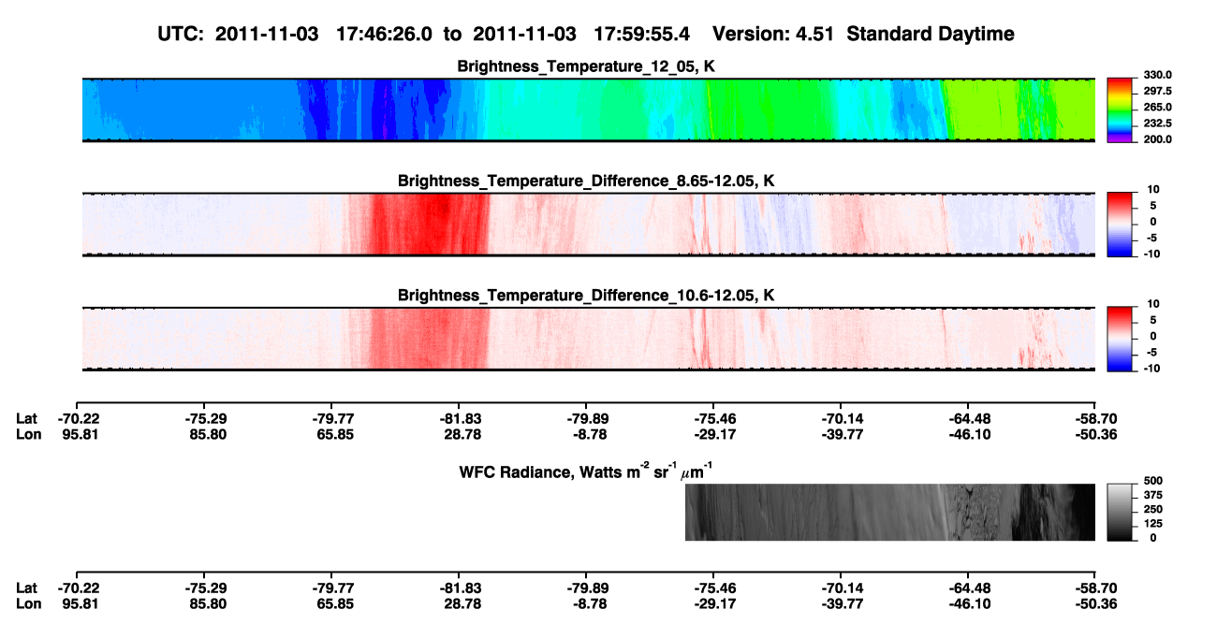Click the 125 label on grayscale color bar
Image resolution: width=1217 pixels, height=624 pixels.
1153,525
